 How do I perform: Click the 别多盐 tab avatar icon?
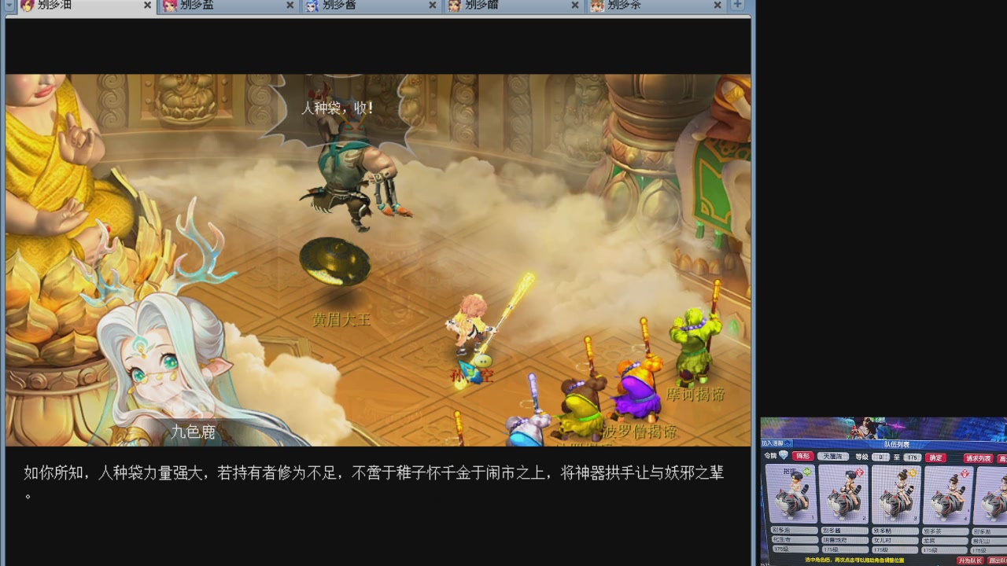tap(170, 6)
